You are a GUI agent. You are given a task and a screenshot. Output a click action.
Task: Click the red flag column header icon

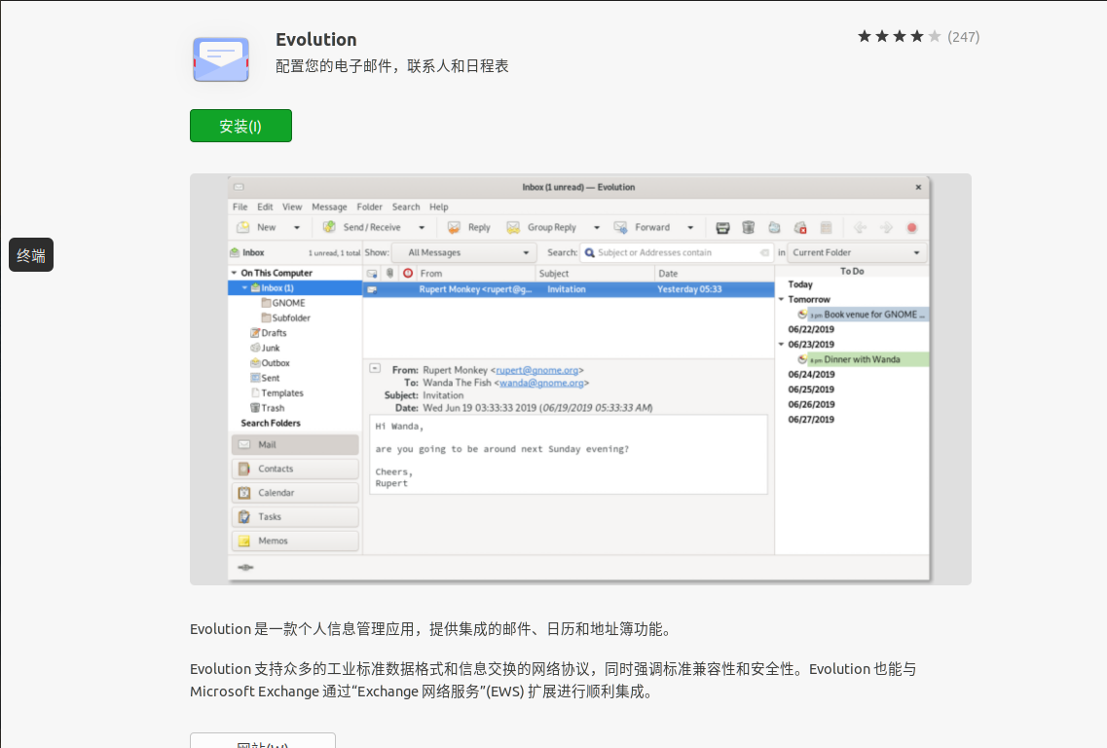(408, 274)
